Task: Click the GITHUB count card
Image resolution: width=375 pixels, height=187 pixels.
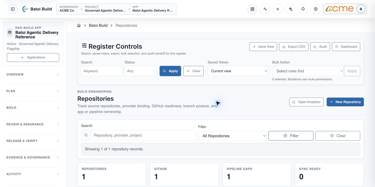Action: (184, 175)
